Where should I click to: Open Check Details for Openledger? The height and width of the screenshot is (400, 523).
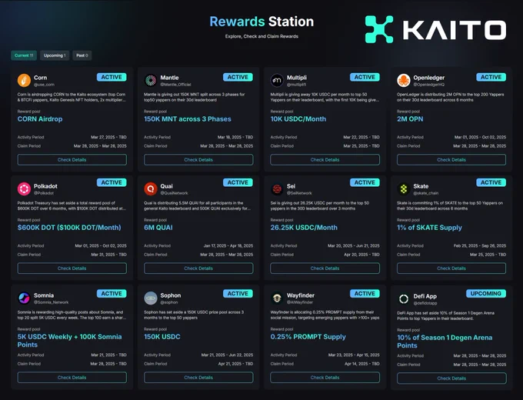tap(451, 160)
